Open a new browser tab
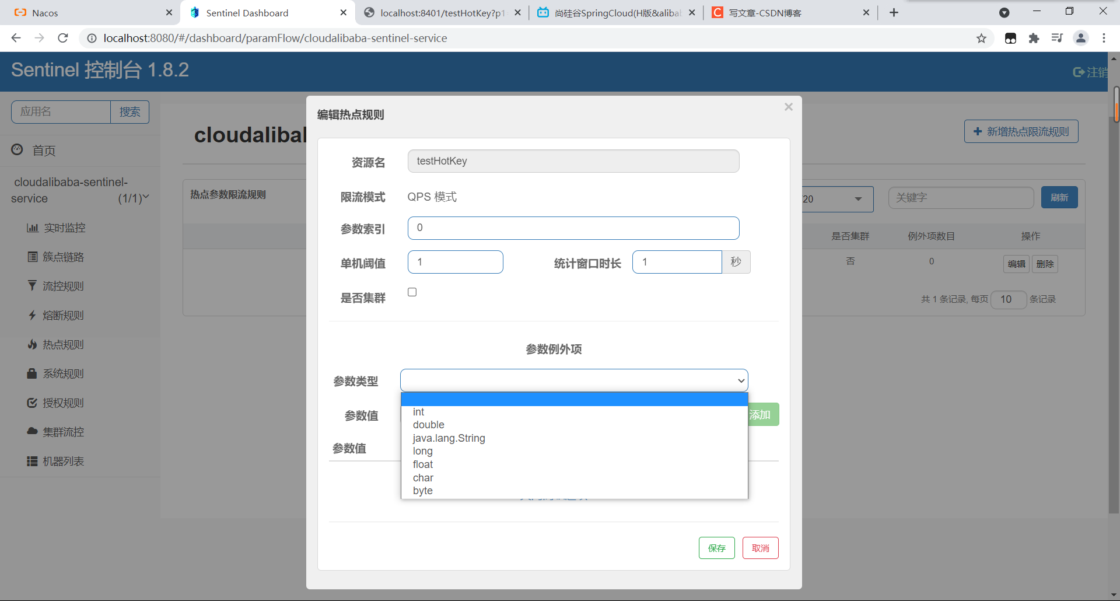This screenshot has width=1120, height=601. pos(894,12)
